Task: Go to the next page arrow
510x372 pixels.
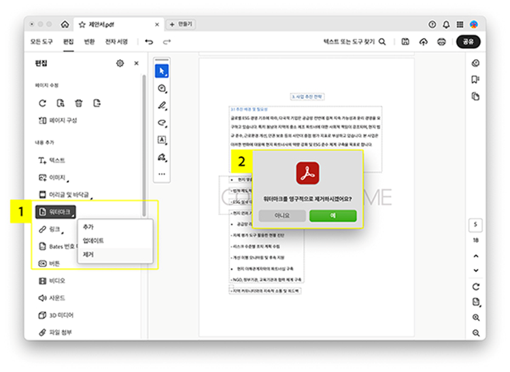Action: tap(476, 270)
